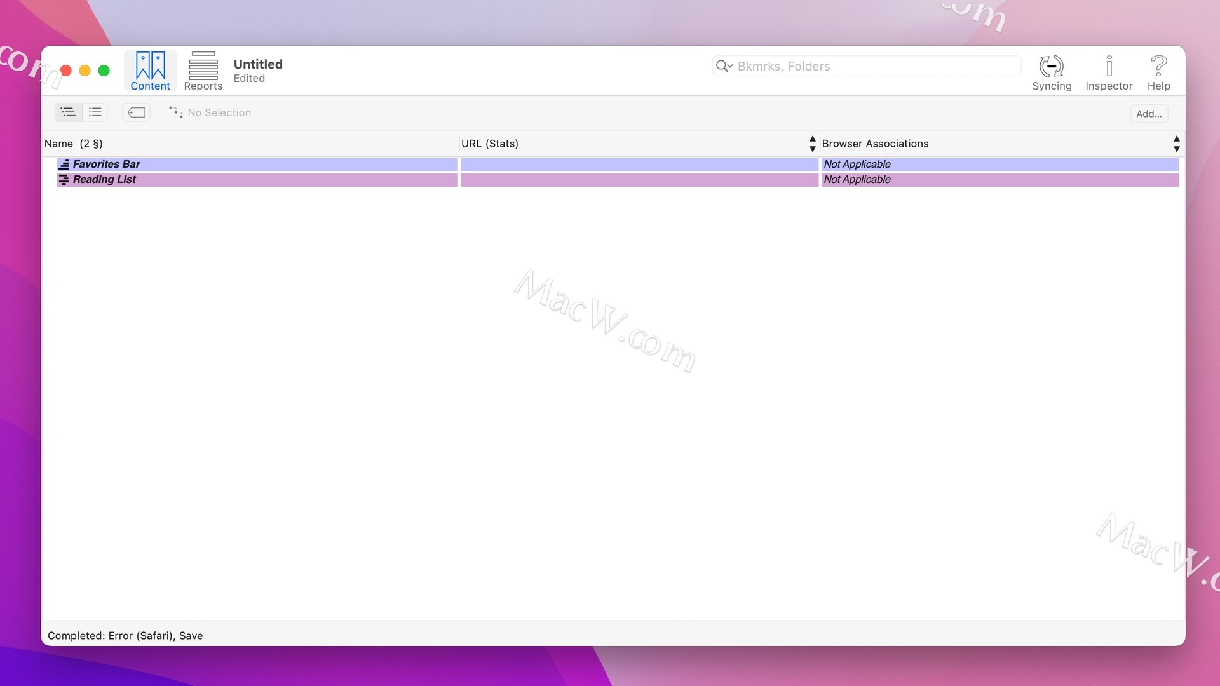The width and height of the screenshot is (1220, 686).
Task: Click the Edited status under the title
Action: coord(249,79)
